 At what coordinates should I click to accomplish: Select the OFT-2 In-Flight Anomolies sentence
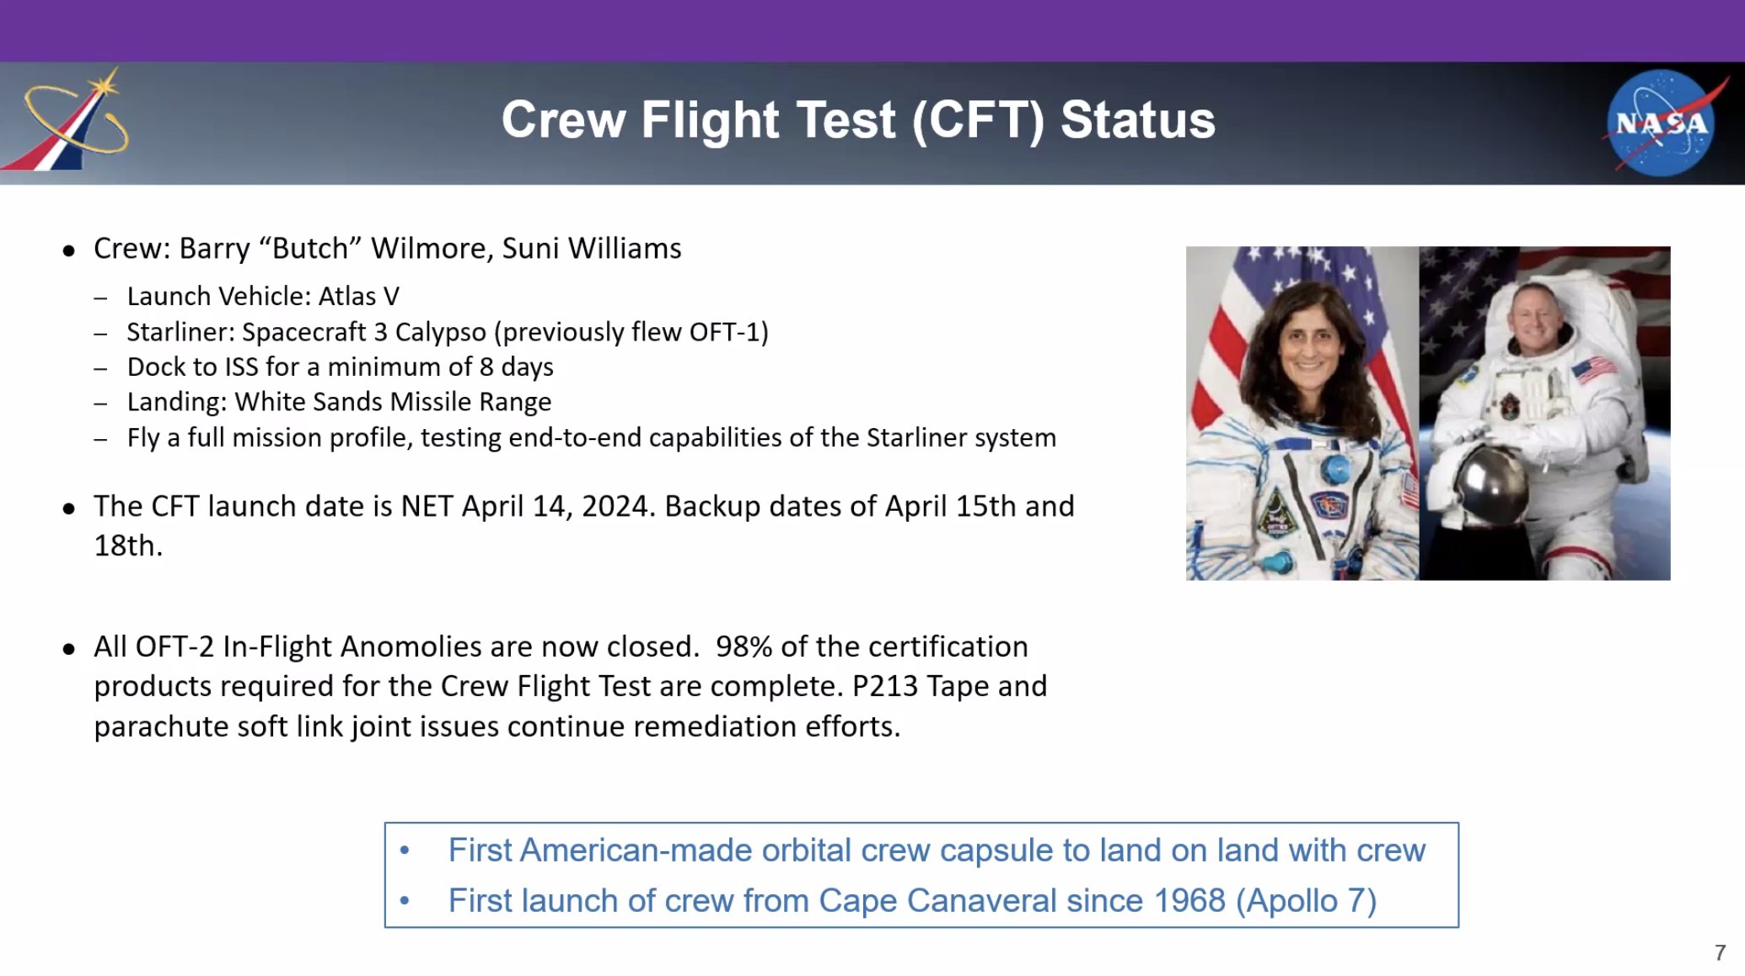(396, 647)
